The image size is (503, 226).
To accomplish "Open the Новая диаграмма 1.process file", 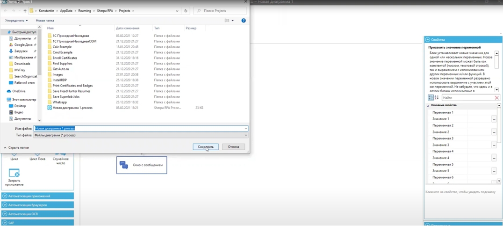I will click(x=72, y=108).
